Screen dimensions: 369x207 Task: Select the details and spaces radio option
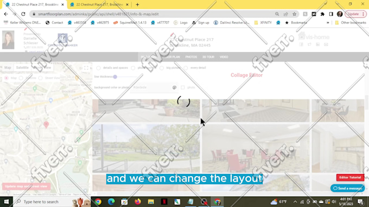tap(98, 68)
